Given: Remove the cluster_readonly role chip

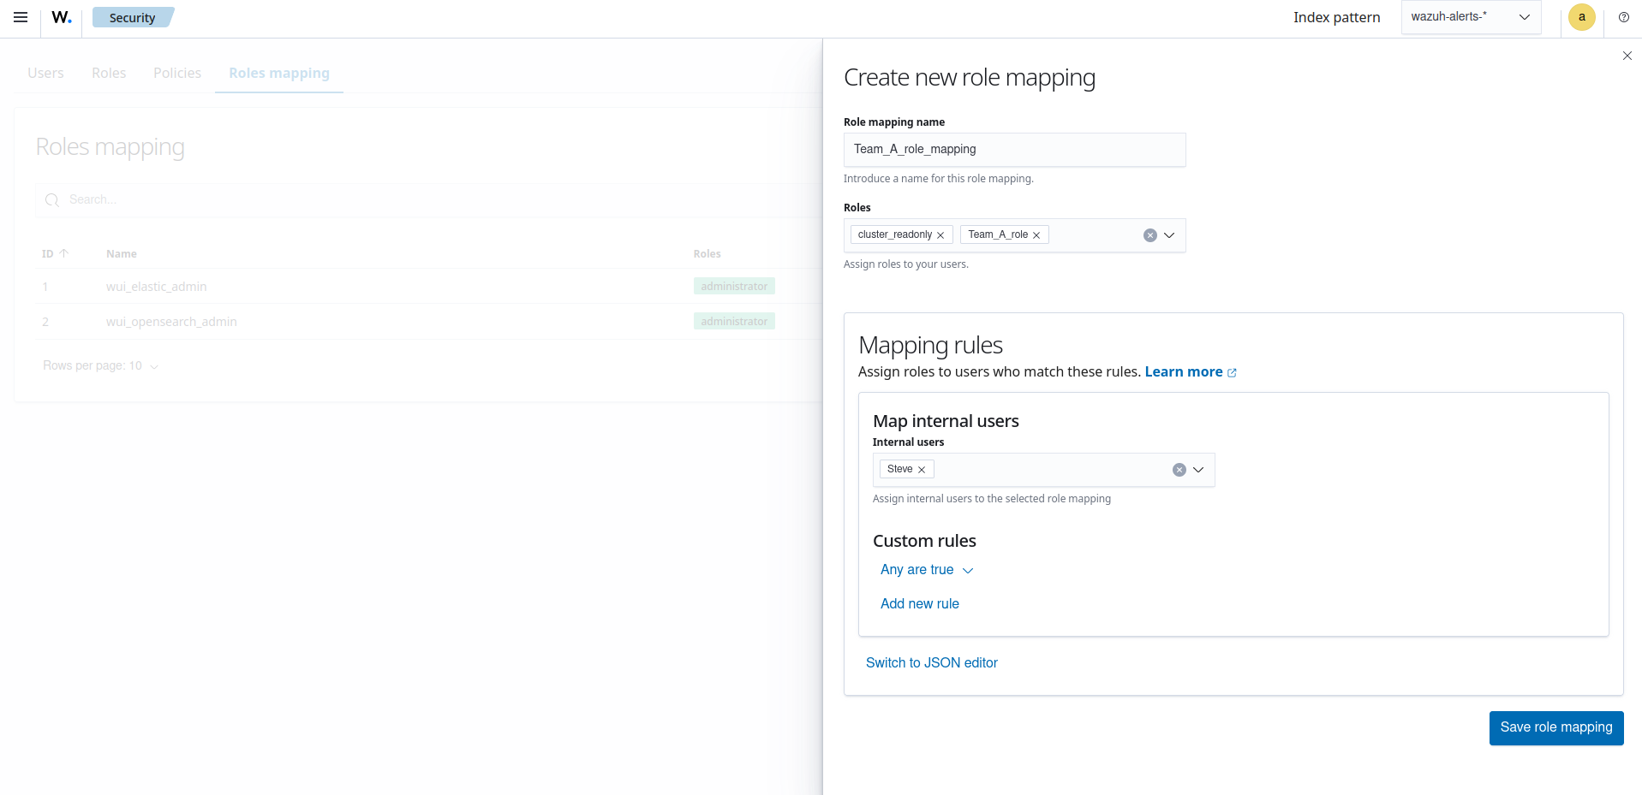Looking at the screenshot, I should pos(940,234).
